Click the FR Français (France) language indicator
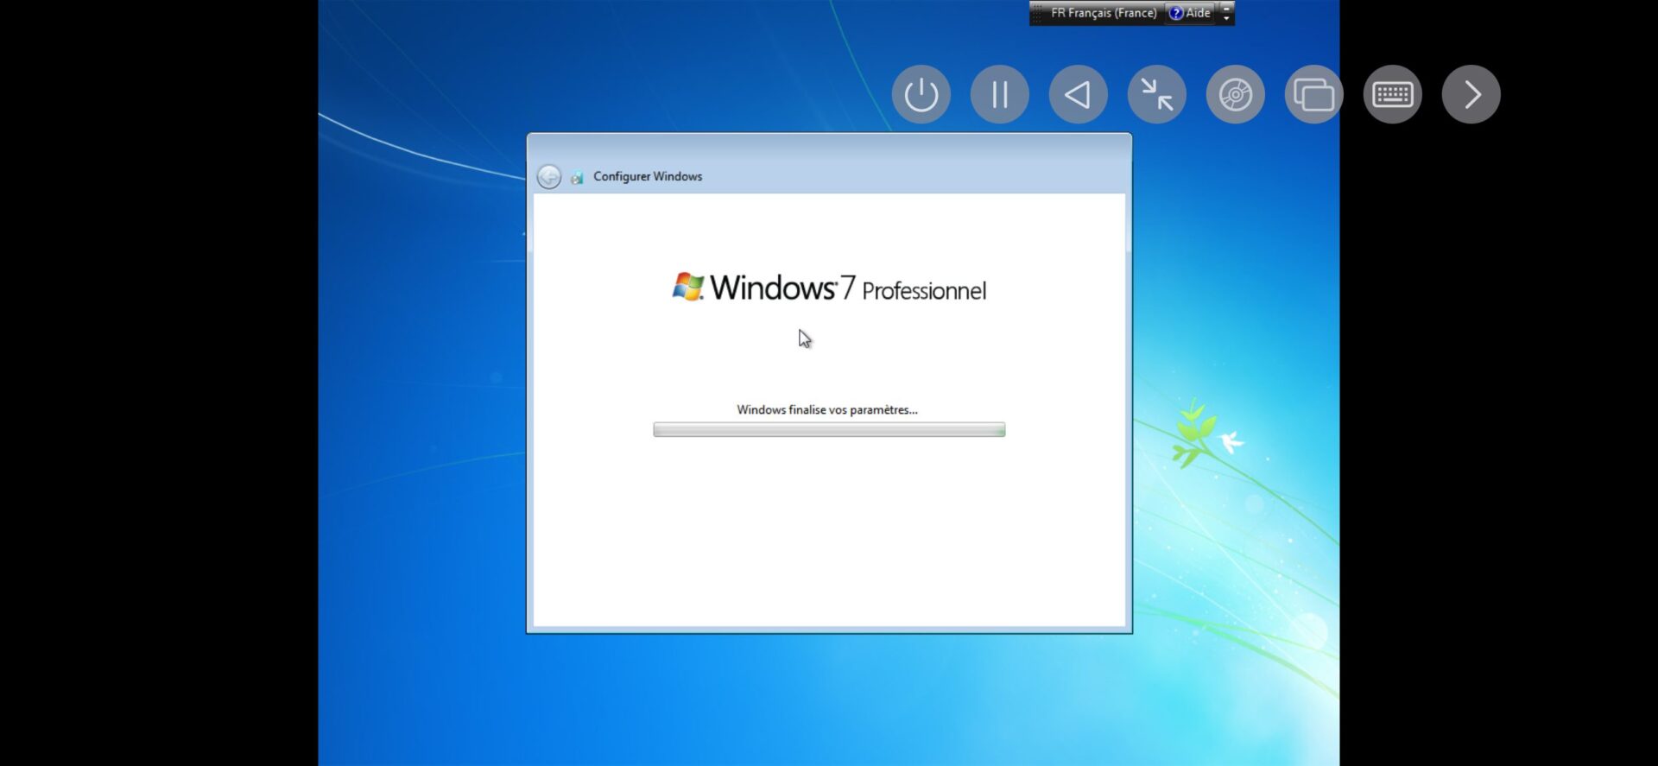 pos(1104,13)
